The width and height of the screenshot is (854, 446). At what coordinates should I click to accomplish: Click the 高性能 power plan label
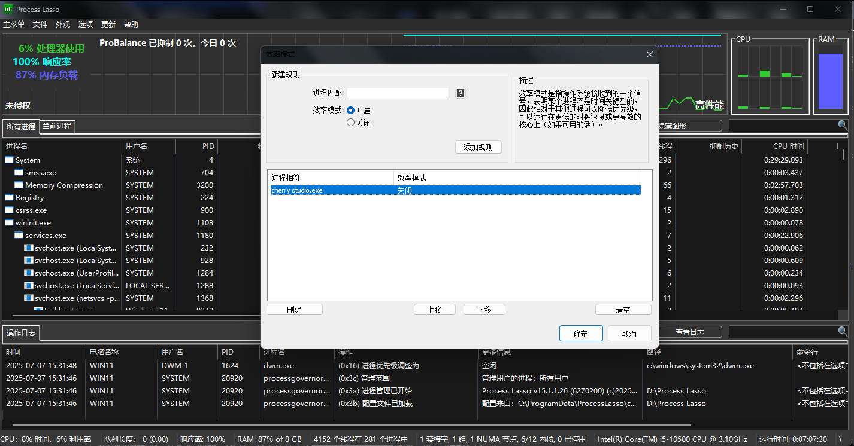point(710,105)
